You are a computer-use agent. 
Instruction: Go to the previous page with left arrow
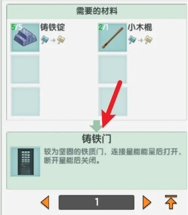pos(45,203)
